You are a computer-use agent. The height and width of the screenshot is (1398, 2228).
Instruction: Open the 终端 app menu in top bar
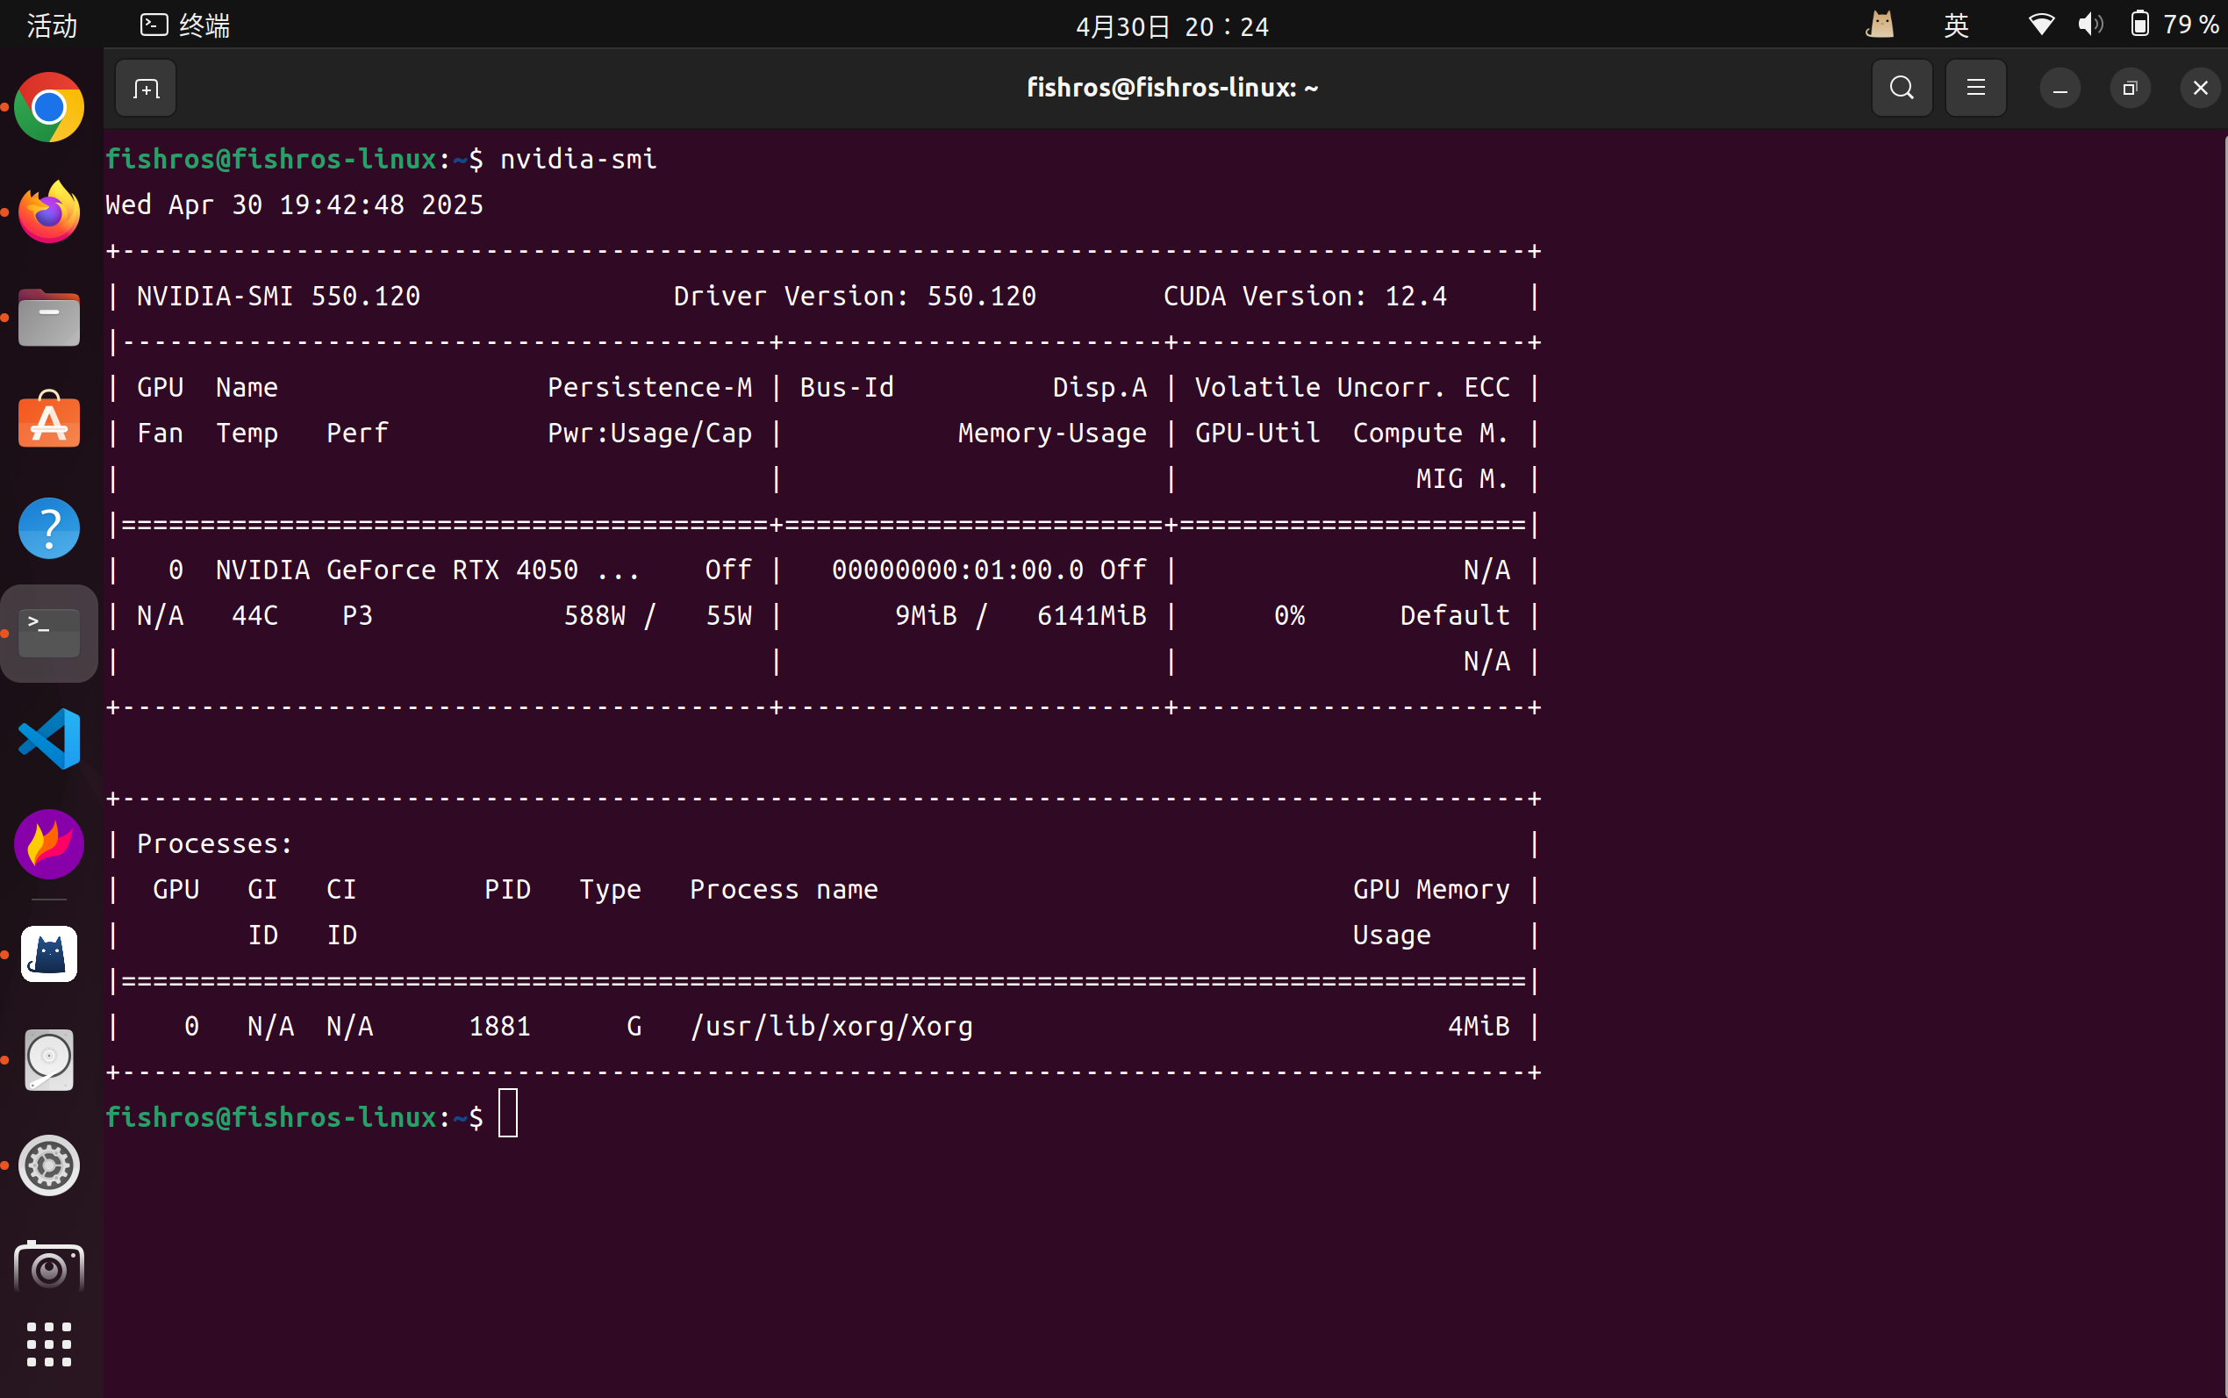pos(185,25)
